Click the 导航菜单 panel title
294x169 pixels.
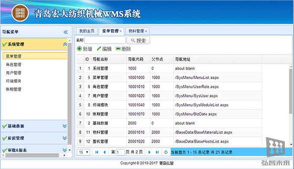(x=10, y=32)
